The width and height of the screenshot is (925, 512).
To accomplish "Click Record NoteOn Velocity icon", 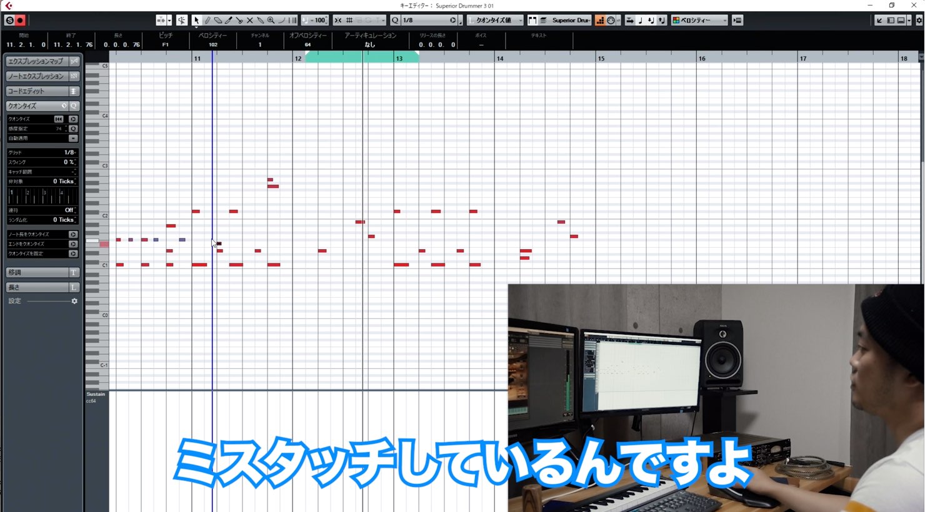I will pos(651,20).
